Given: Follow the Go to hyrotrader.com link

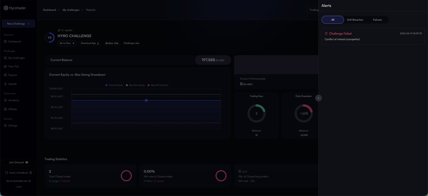Looking at the screenshot, I should [19, 181].
